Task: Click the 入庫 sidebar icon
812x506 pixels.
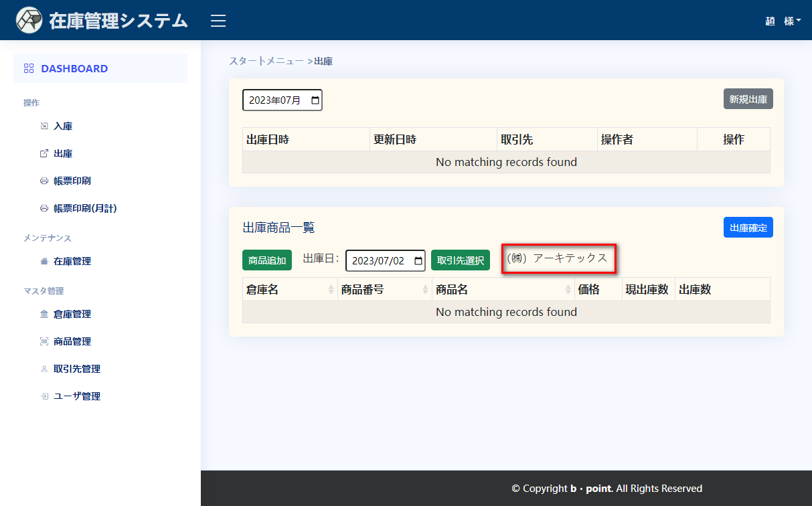Action: [x=44, y=126]
